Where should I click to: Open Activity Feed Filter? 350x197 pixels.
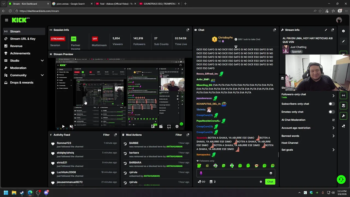click(106, 135)
